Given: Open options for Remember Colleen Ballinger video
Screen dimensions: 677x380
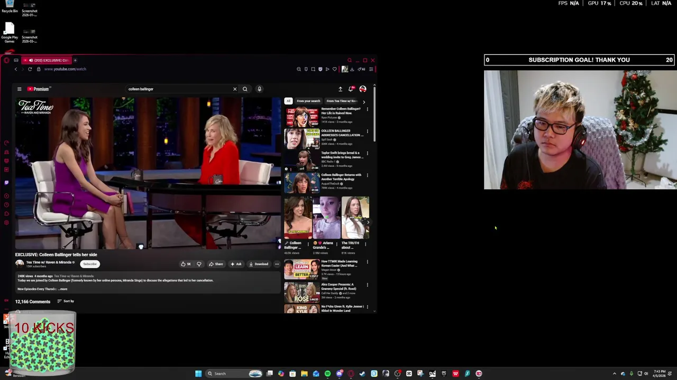Looking at the screenshot, I should point(367,110).
